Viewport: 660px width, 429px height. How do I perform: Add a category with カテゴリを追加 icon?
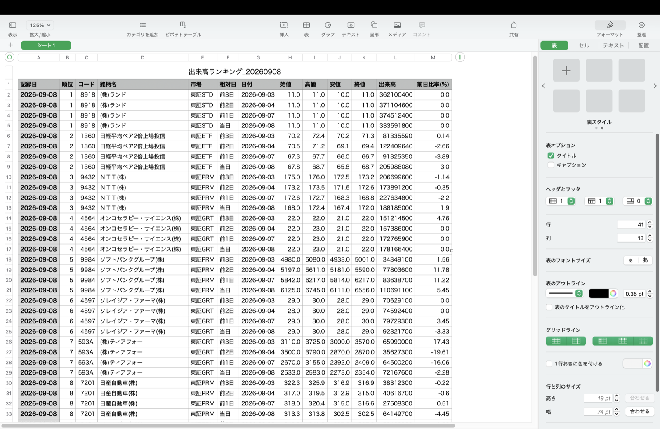(143, 25)
